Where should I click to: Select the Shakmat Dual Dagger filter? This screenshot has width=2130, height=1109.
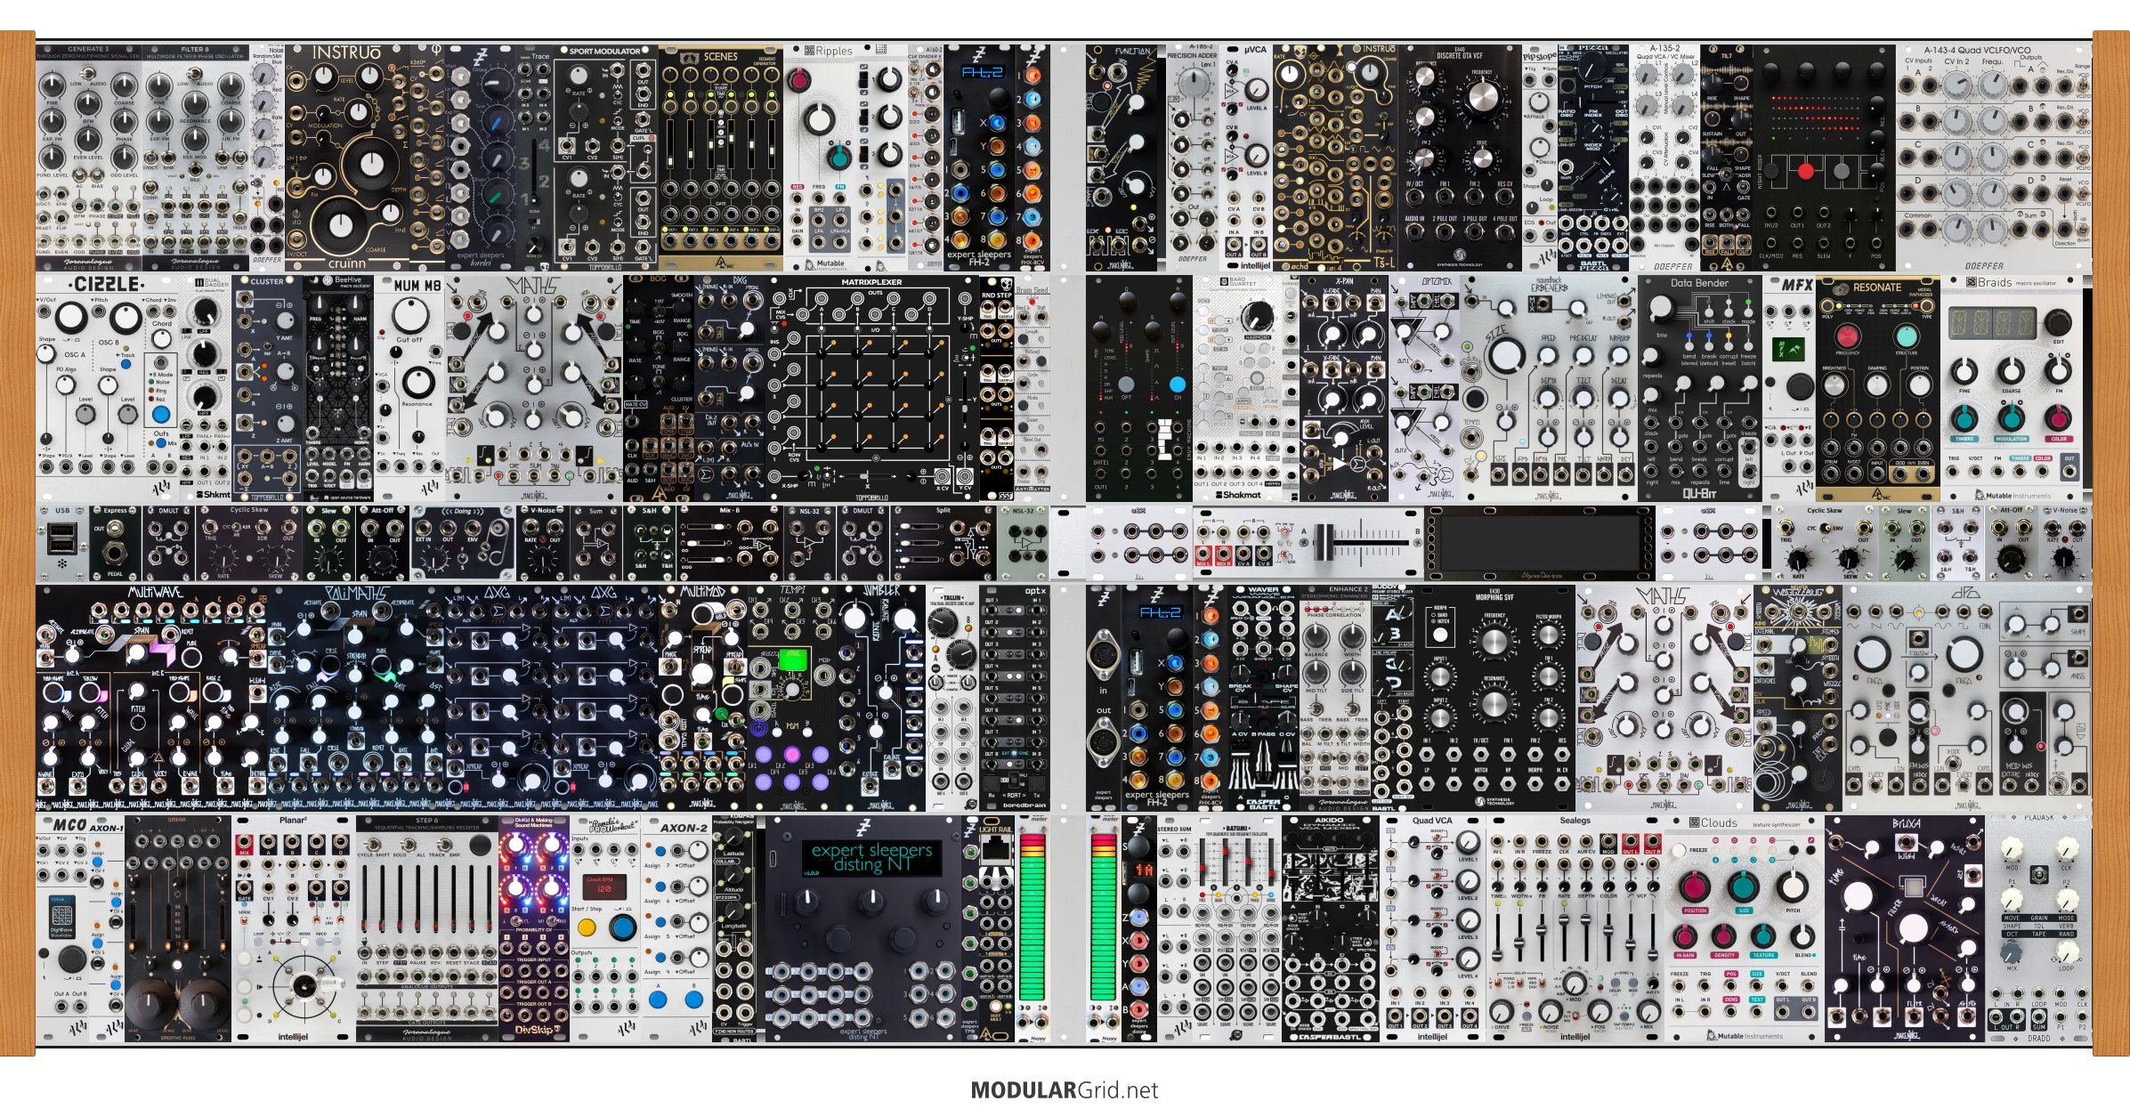pos(205,388)
